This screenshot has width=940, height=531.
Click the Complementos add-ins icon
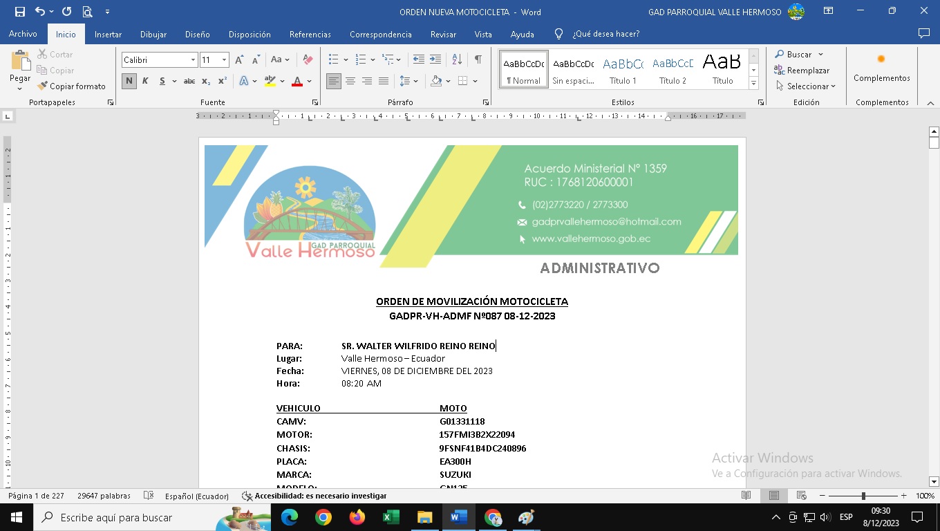[881, 60]
